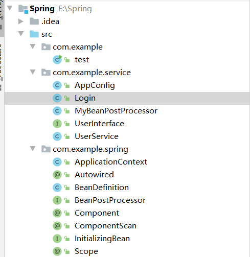This screenshot has height=257, width=250.
Task: Click the src source folder icon
Action: click(34, 34)
